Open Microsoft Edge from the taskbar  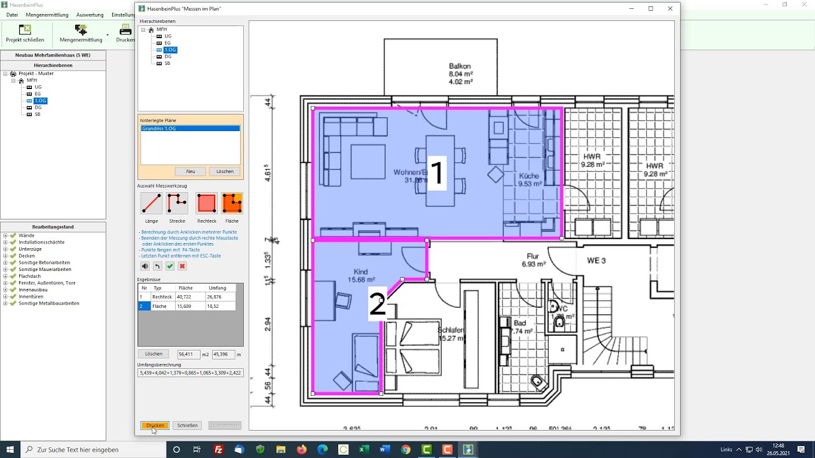(323, 450)
